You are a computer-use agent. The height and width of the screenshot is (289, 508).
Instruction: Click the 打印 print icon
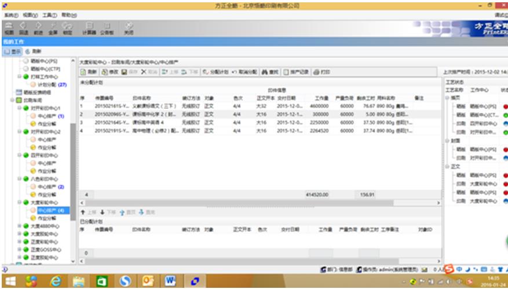click(321, 72)
